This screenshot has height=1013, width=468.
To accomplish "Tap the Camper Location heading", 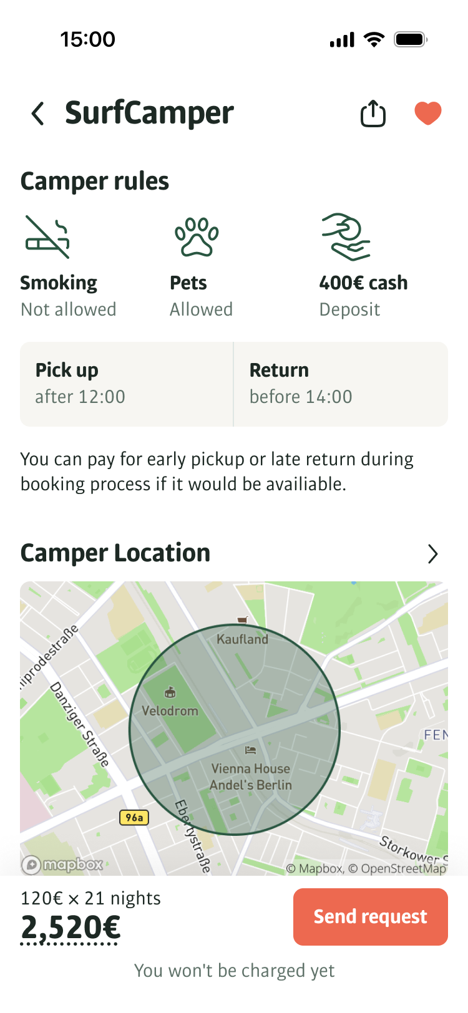I will [x=115, y=553].
